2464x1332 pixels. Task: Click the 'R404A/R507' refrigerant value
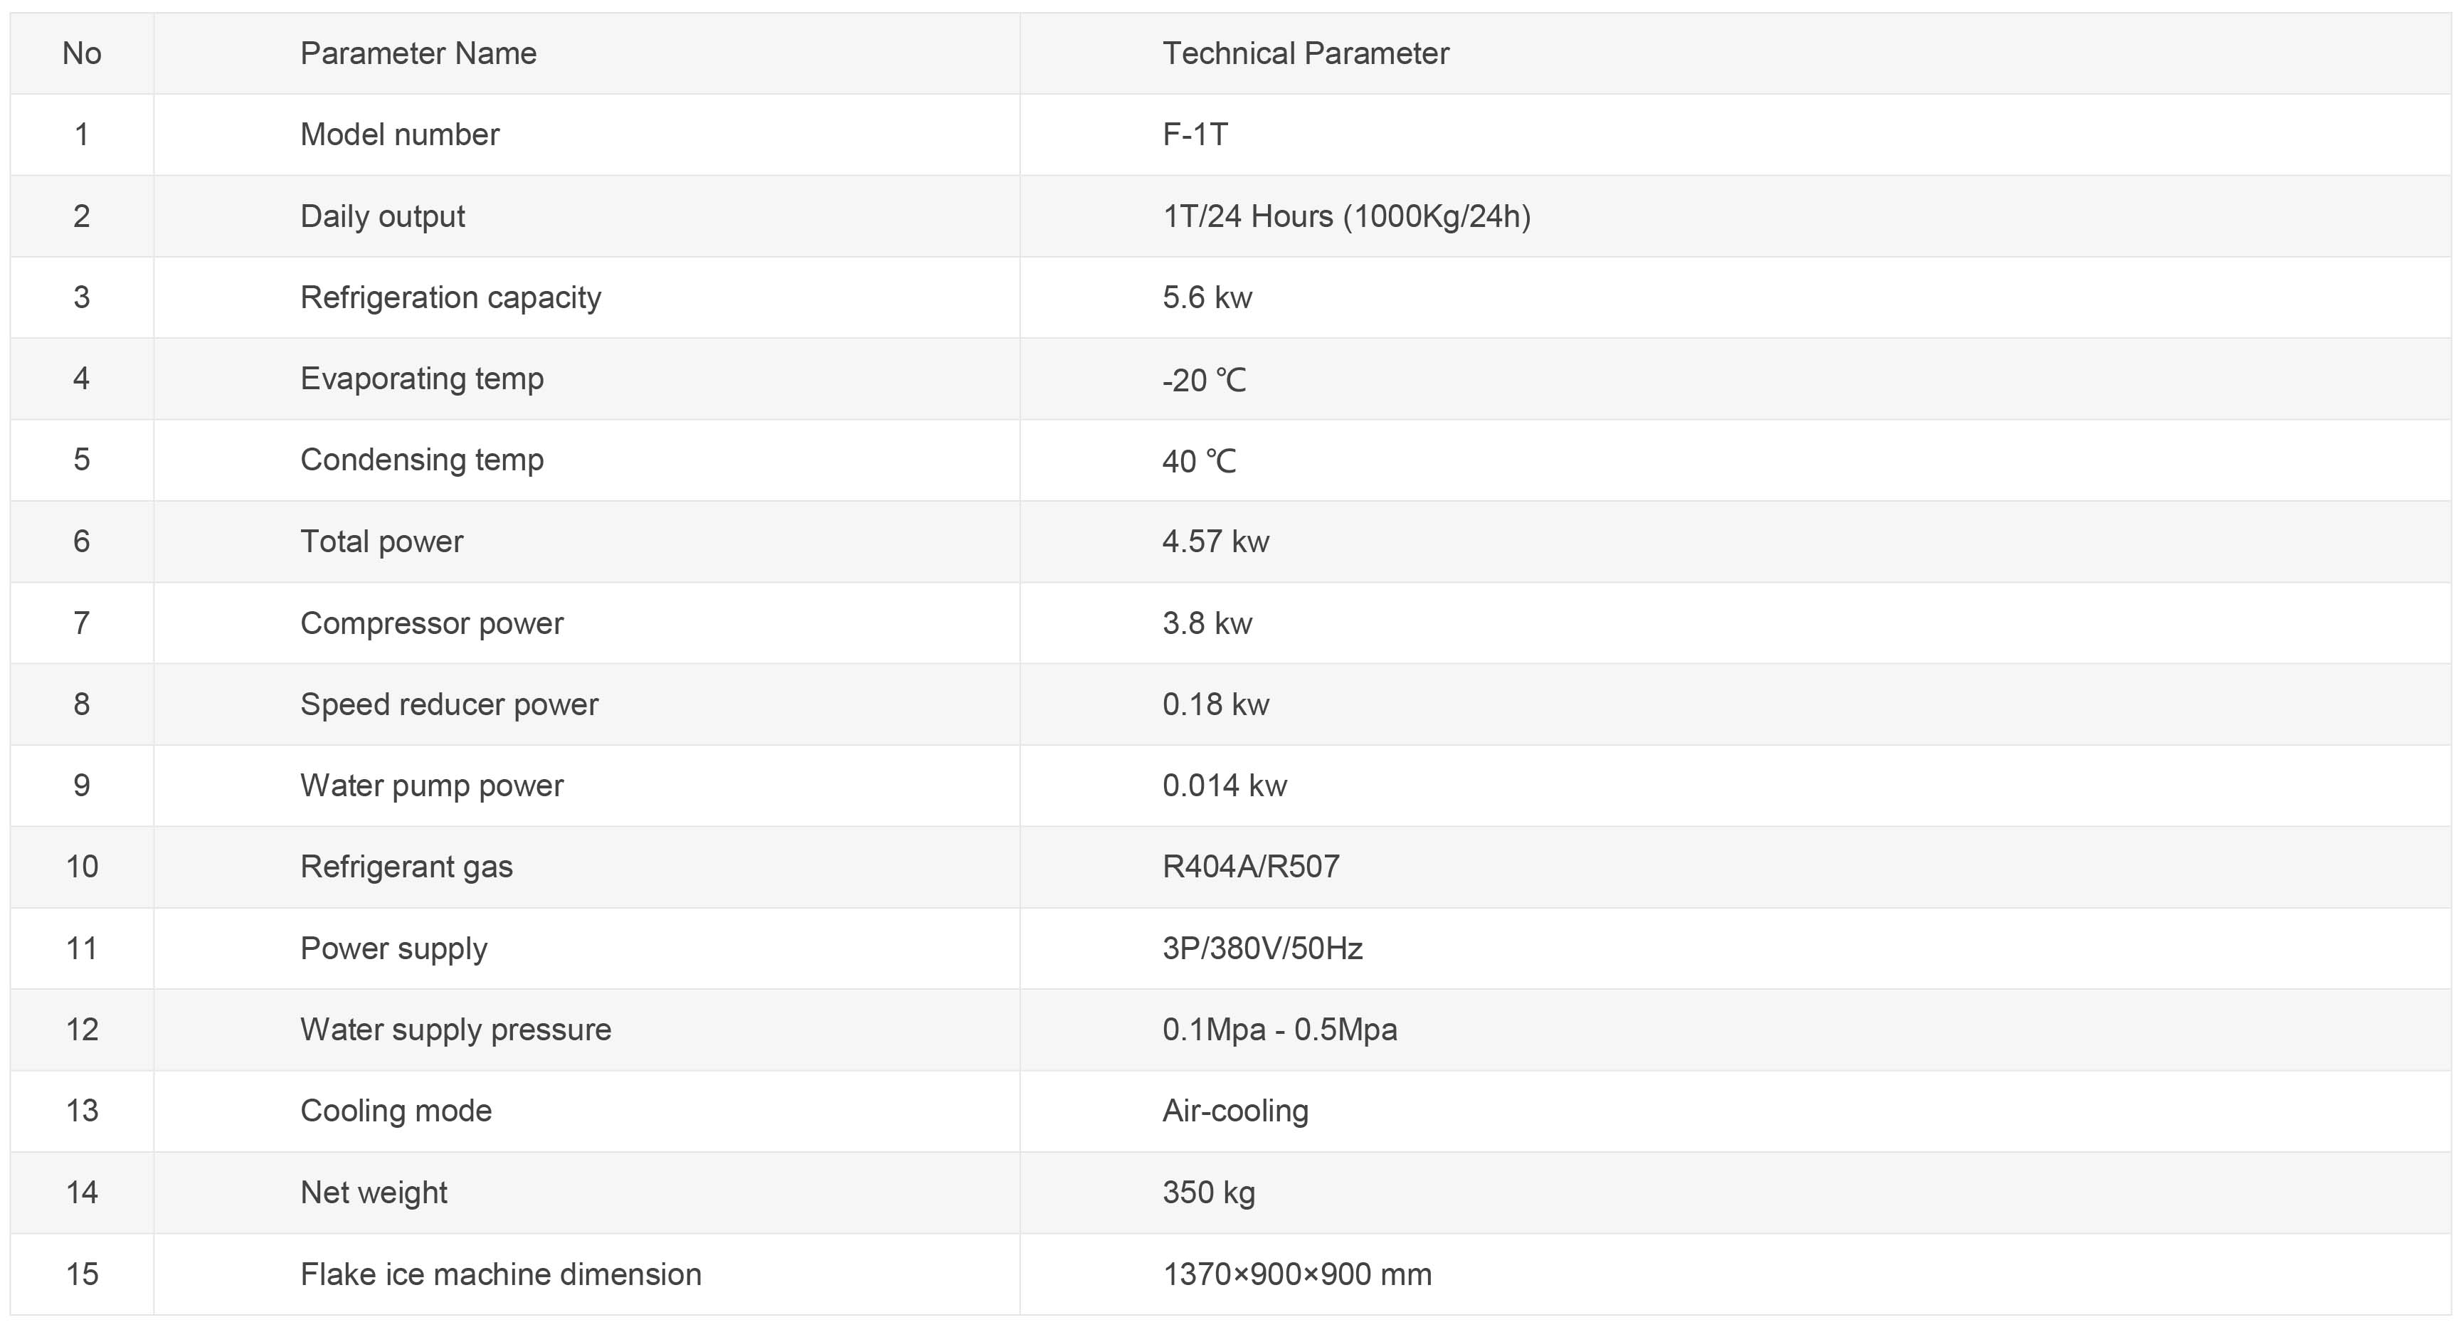(x=1250, y=867)
